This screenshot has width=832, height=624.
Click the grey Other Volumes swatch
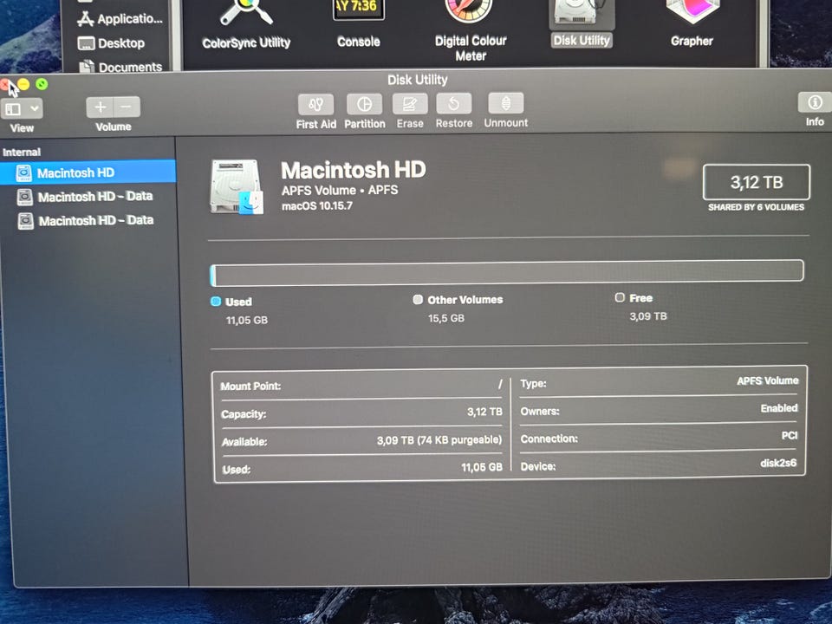coord(418,299)
